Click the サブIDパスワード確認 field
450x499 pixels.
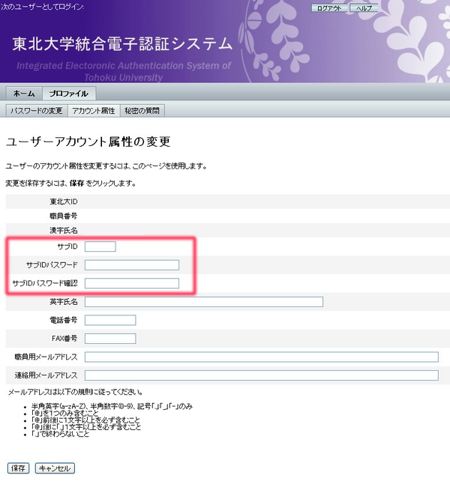tap(132, 283)
